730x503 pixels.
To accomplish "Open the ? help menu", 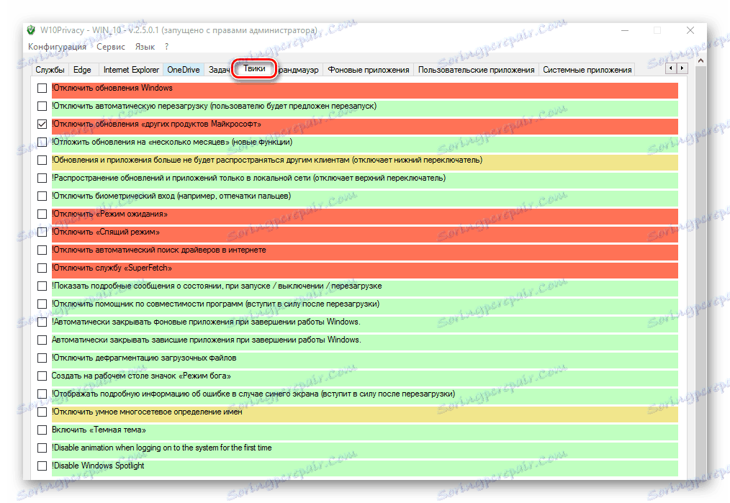I will click(x=167, y=47).
